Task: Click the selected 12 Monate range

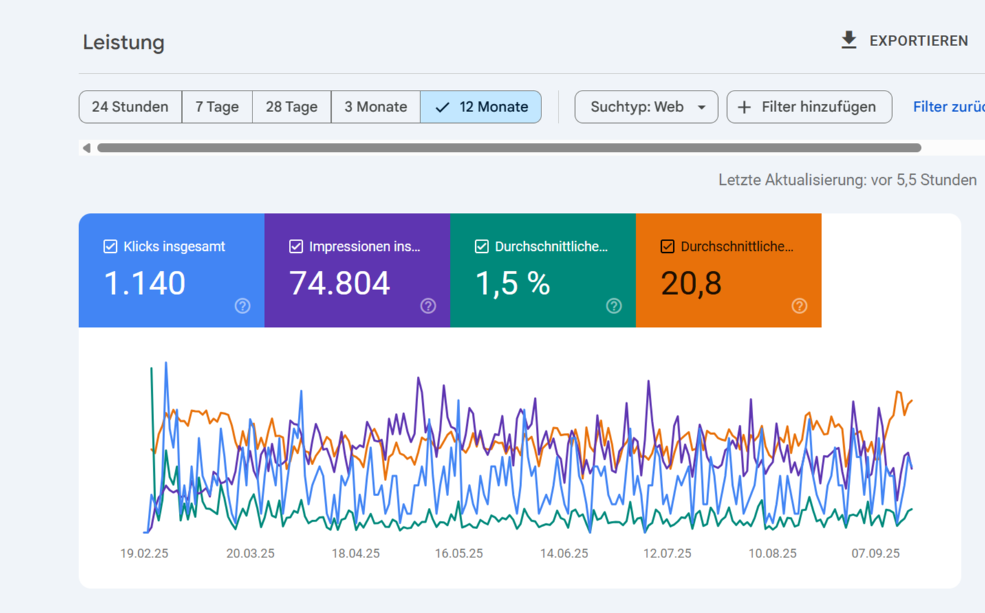Action: 481,107
